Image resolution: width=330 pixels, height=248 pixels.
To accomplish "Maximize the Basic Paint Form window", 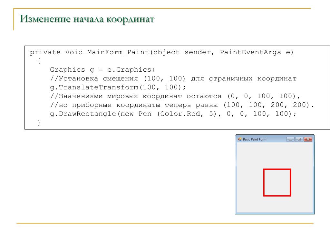I will [x=299, y=139].
